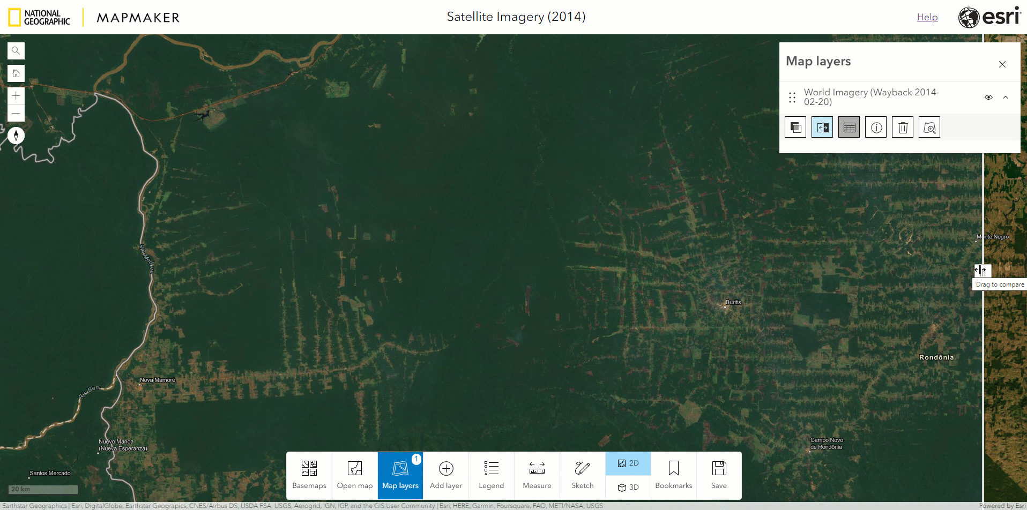Add a new layer to the map
The width and height of the screenshot is (1027, 510).
coord(445,475)
